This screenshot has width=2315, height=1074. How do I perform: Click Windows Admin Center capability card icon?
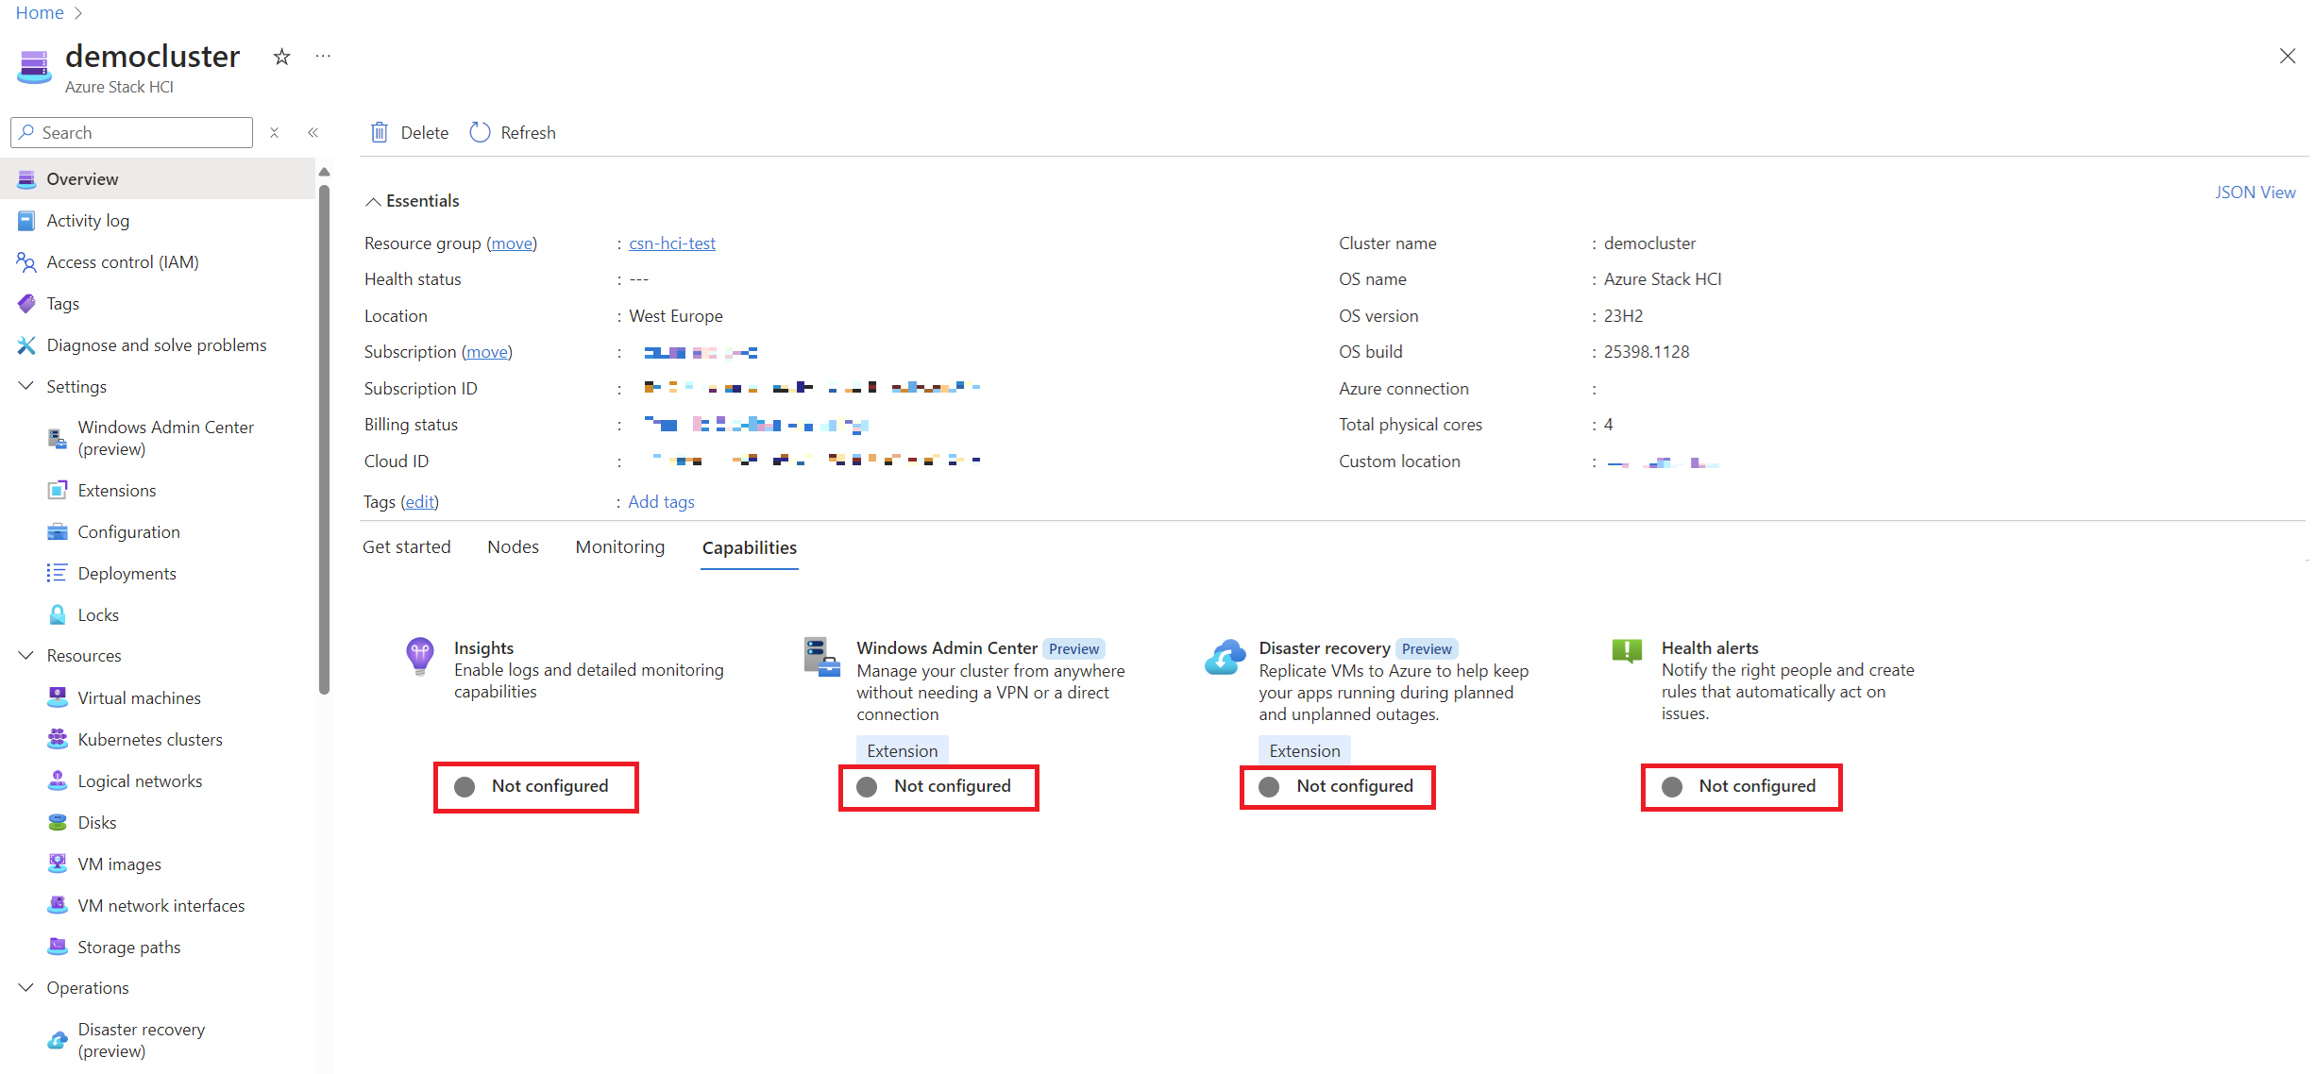pos(821,657)
